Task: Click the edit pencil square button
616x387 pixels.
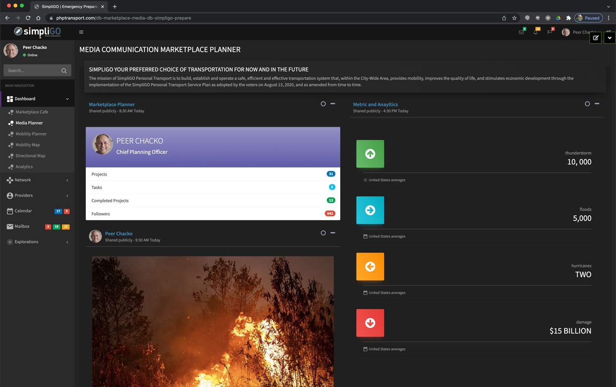Action: click(x=595, y=38)
